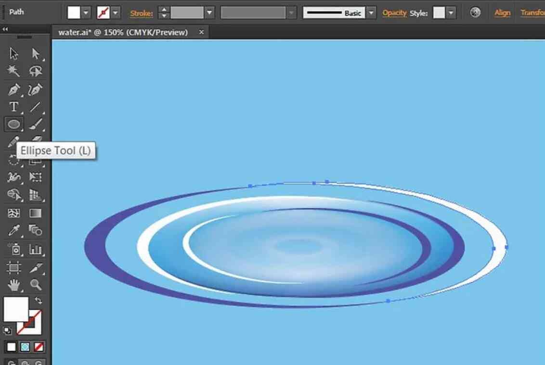Pick the Free Transform tool
This screenshot has width=545, height=365.
(x=36, y=177)
